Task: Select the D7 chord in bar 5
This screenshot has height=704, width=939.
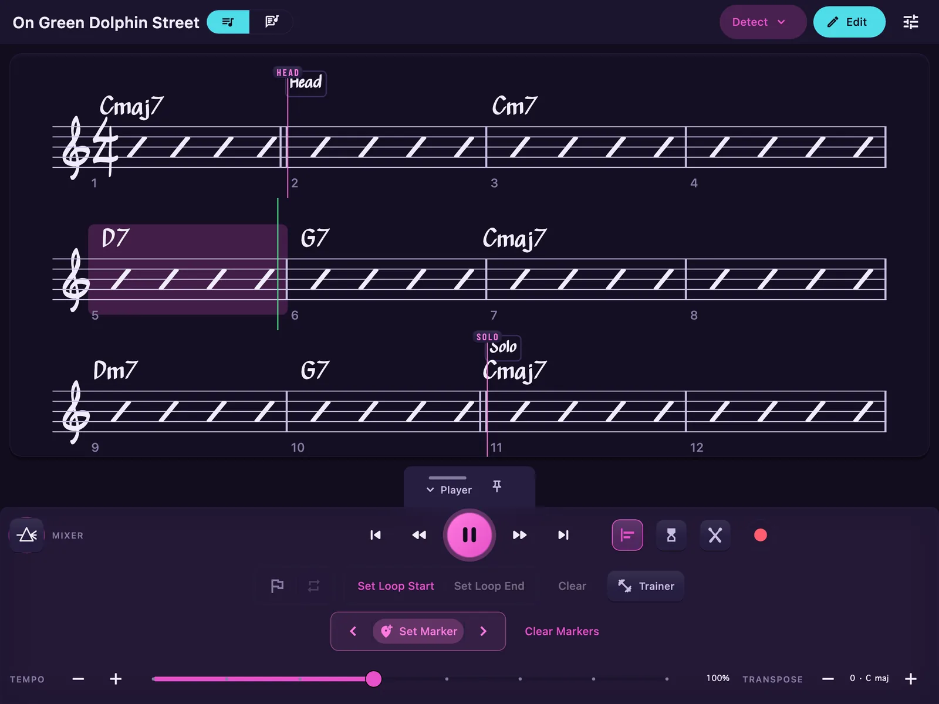Action: pos(115,238)
